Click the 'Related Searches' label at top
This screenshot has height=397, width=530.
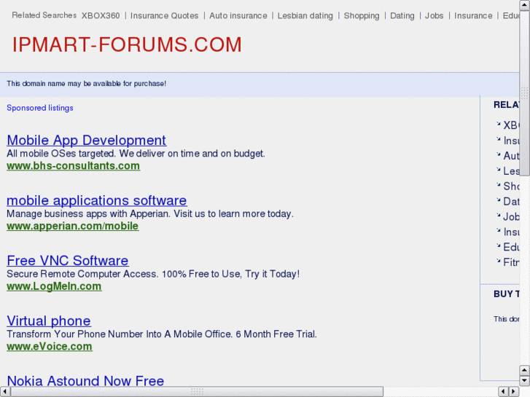pos(44,15)
